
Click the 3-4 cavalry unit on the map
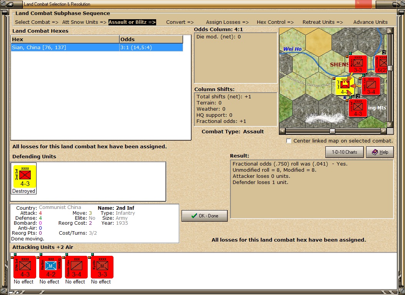point(371,86)
